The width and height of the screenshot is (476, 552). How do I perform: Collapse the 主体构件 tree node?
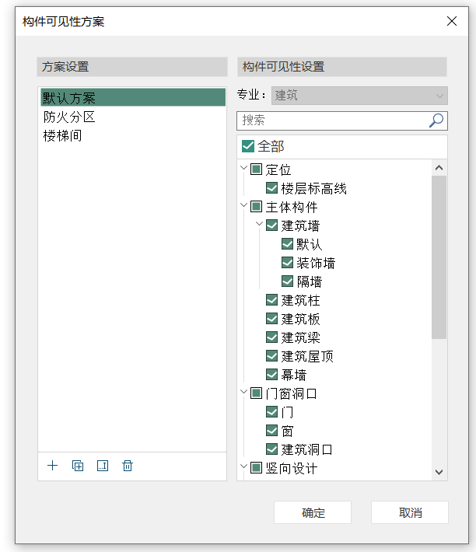(244, 207)
